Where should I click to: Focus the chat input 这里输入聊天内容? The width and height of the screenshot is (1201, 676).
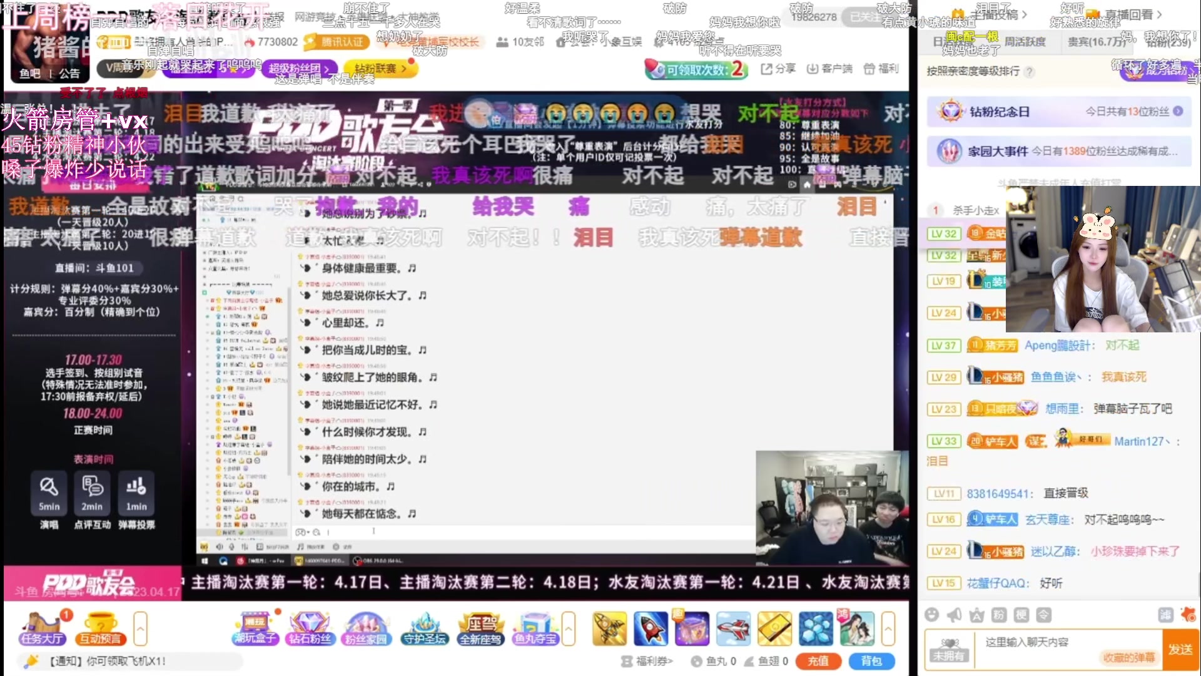1068,642
